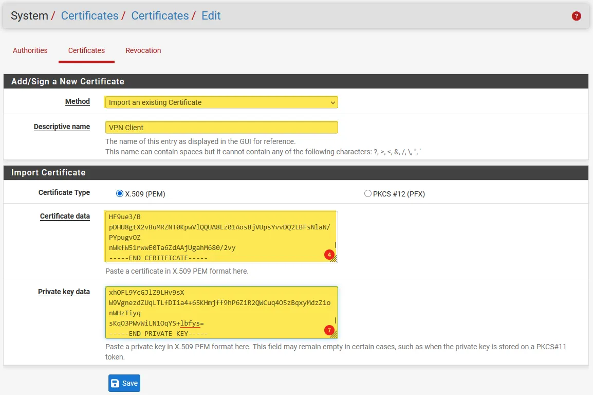Select the X.509 (PEM) certificate type
The height and width of the screenshot is (395, 593).
120,194
